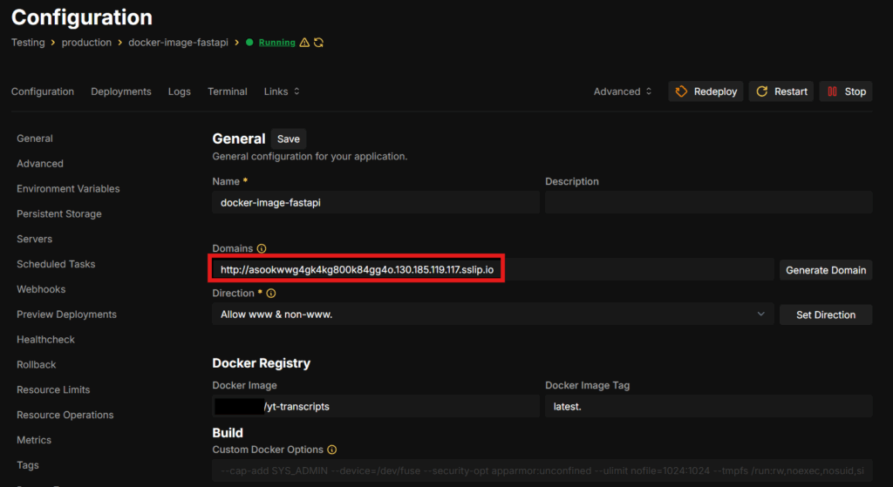Open the Logs tab

point(180,91)
